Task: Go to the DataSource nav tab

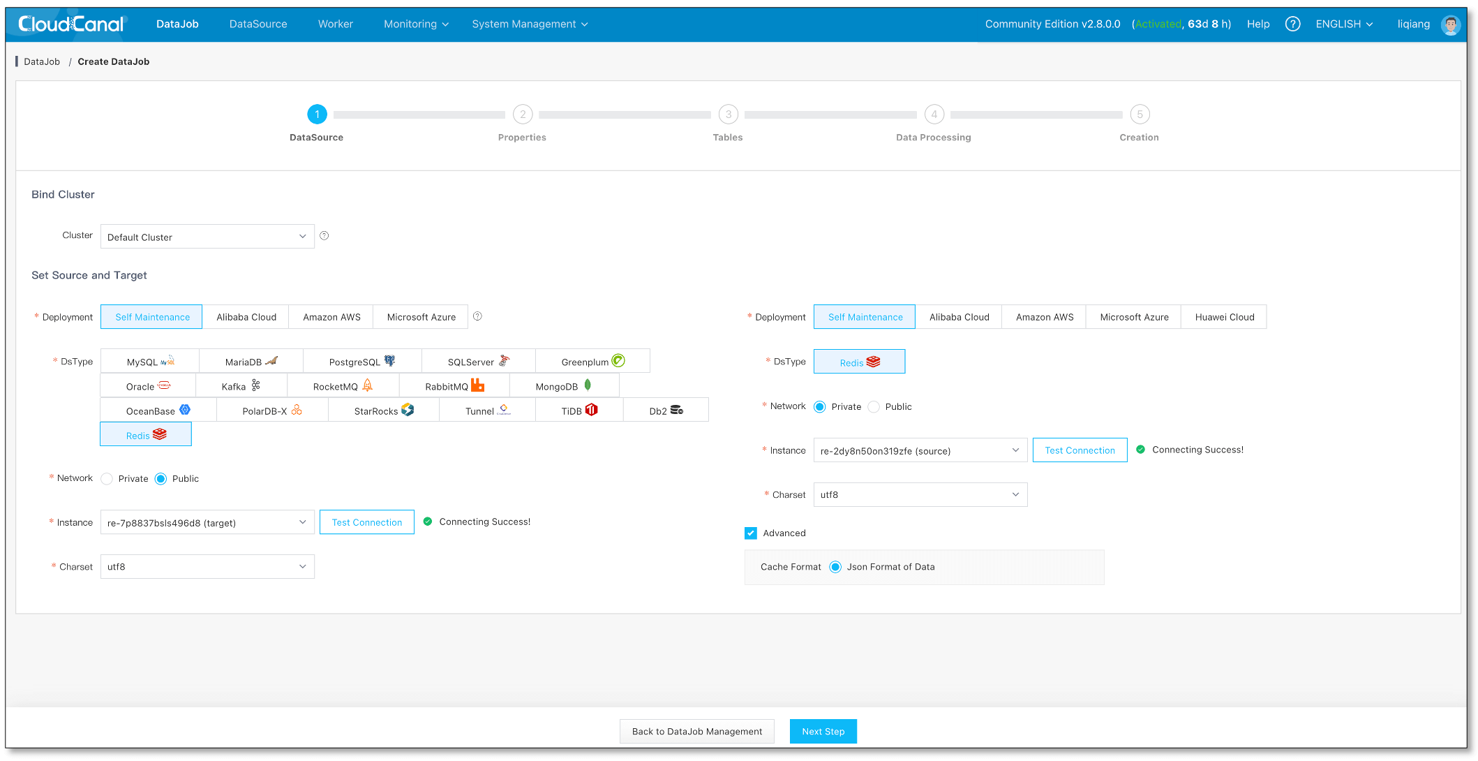Action: pyautogui.click(x=258, y=24)
